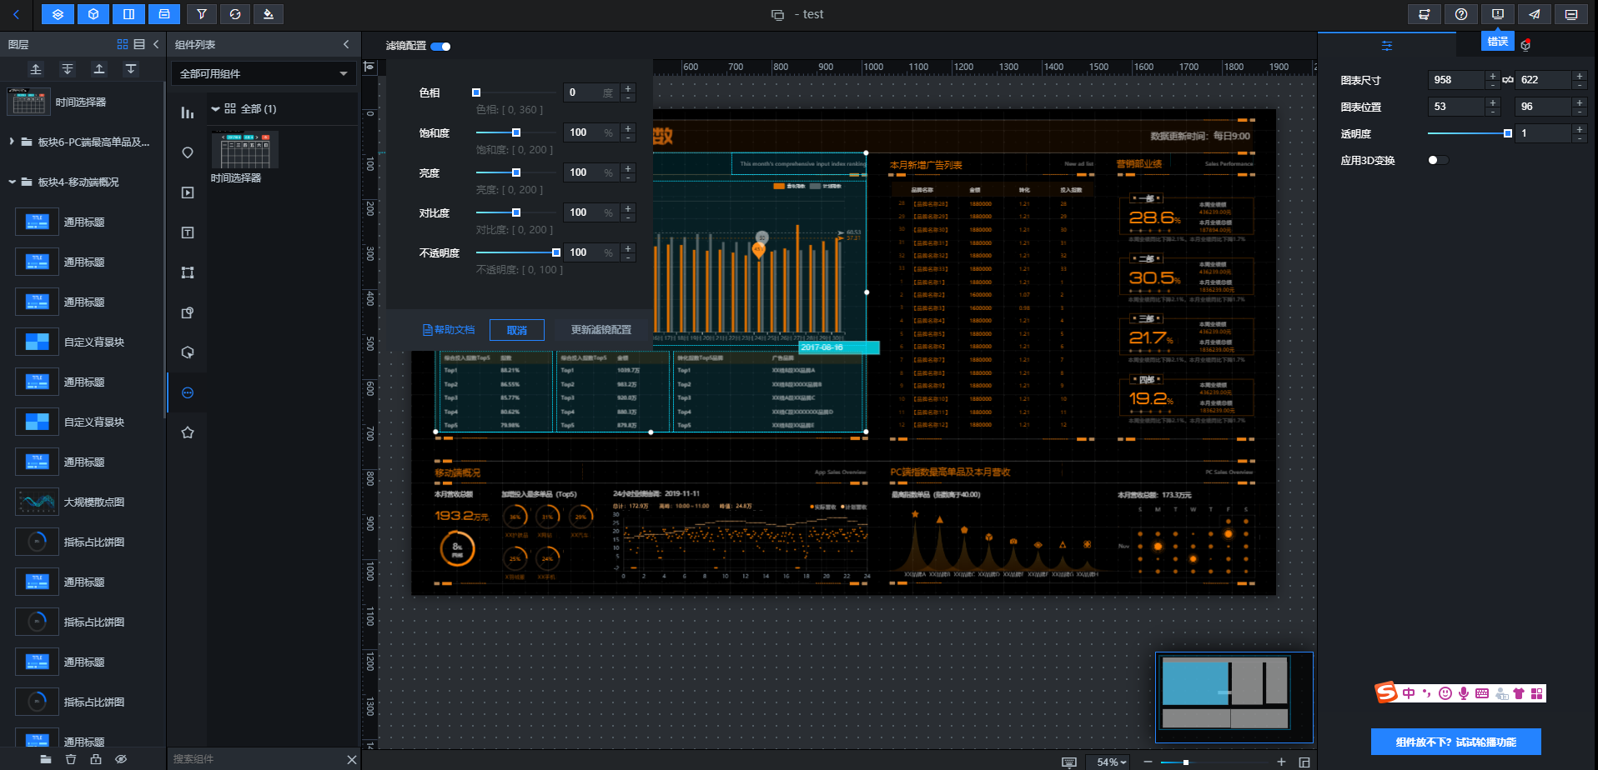Collapse the 板块4-移动端概况 folder
The width and height of the screenshot is (1598, 770).
coord(12,182)
